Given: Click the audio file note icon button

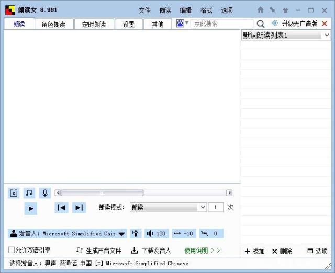Looking at the screenshot, I should click(14, 193).
